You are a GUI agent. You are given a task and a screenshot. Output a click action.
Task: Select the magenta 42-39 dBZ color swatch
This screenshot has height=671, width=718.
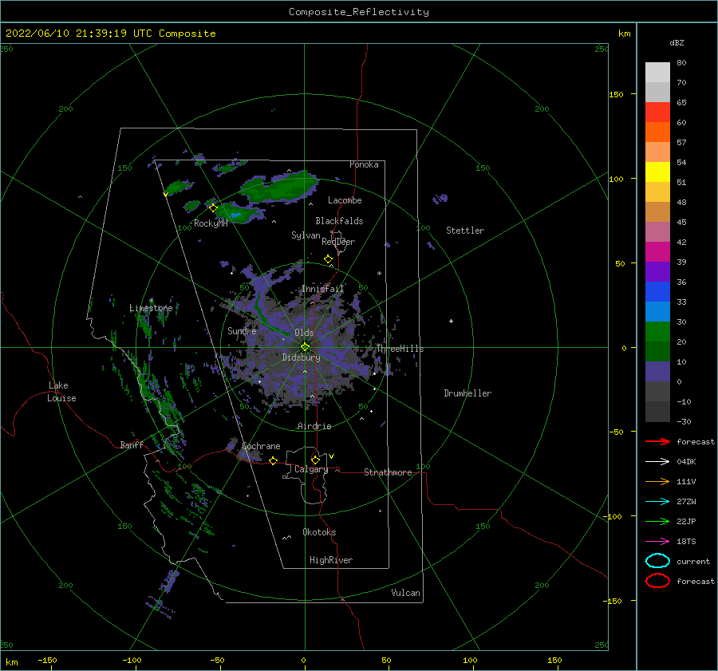click(657, 251)
